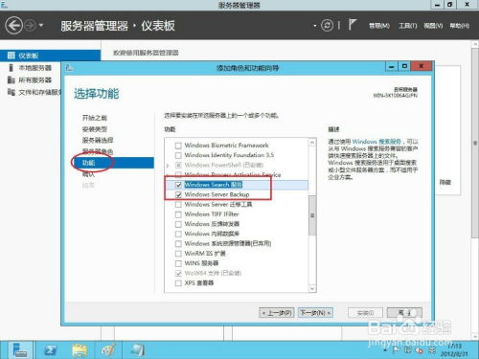Click the Previous (P) button
The width and height of the screenshot is (479, 359).
coord(277,313)
